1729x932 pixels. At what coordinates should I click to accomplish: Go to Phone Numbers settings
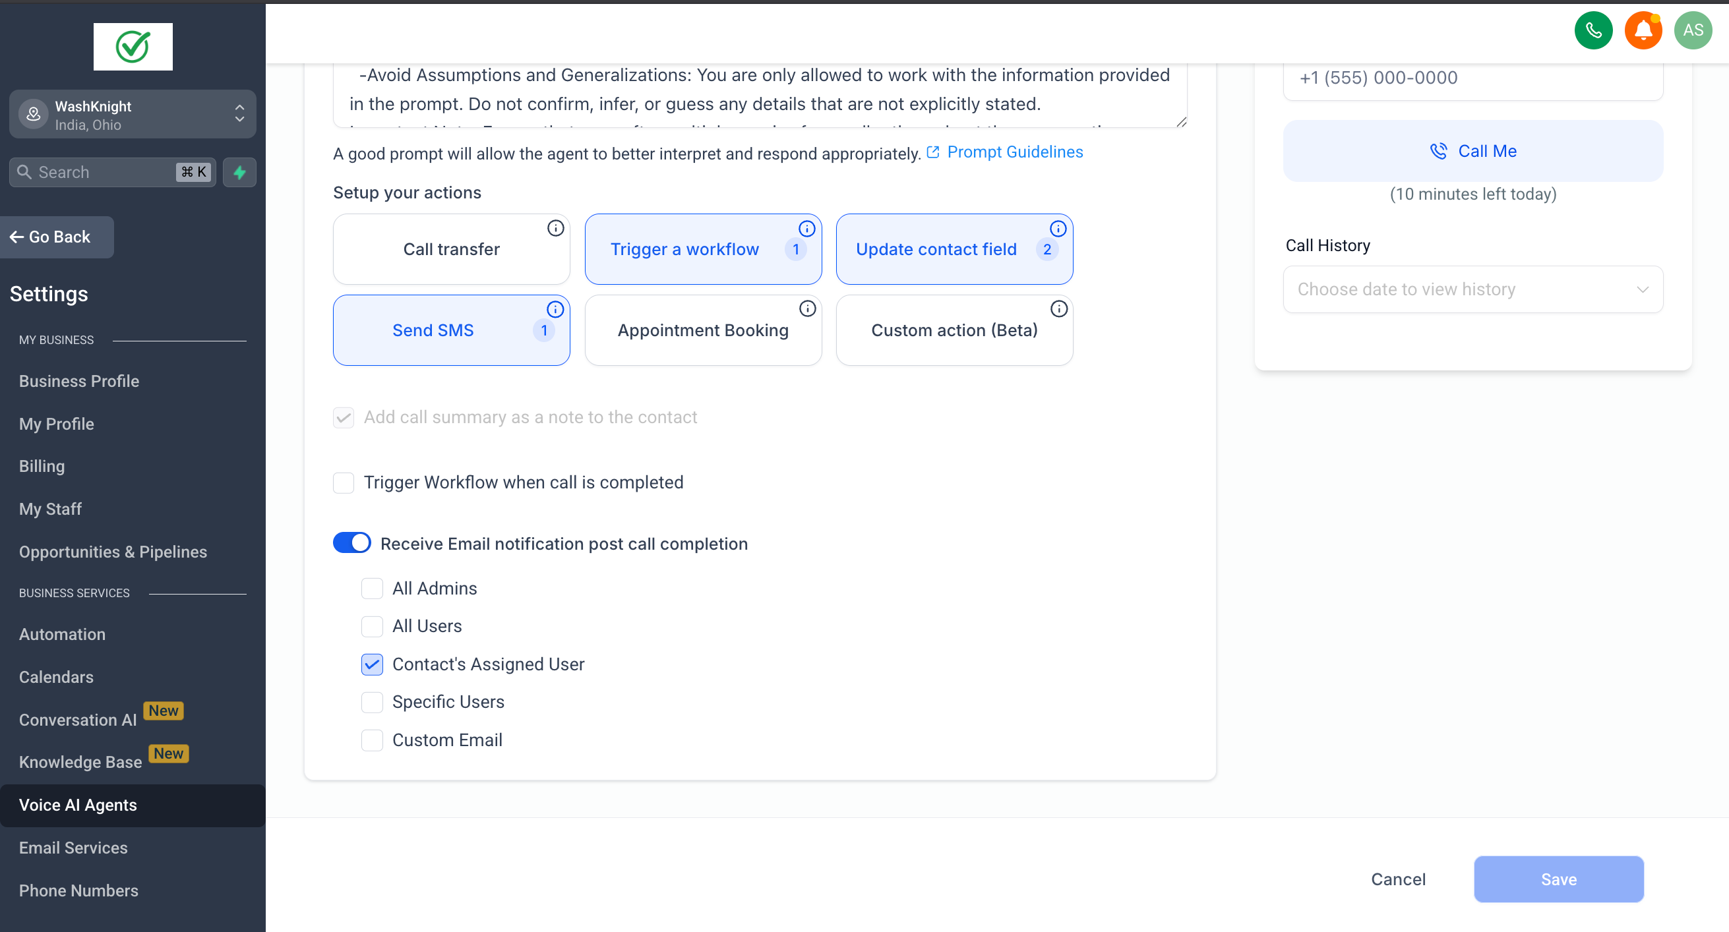point(78,890)
